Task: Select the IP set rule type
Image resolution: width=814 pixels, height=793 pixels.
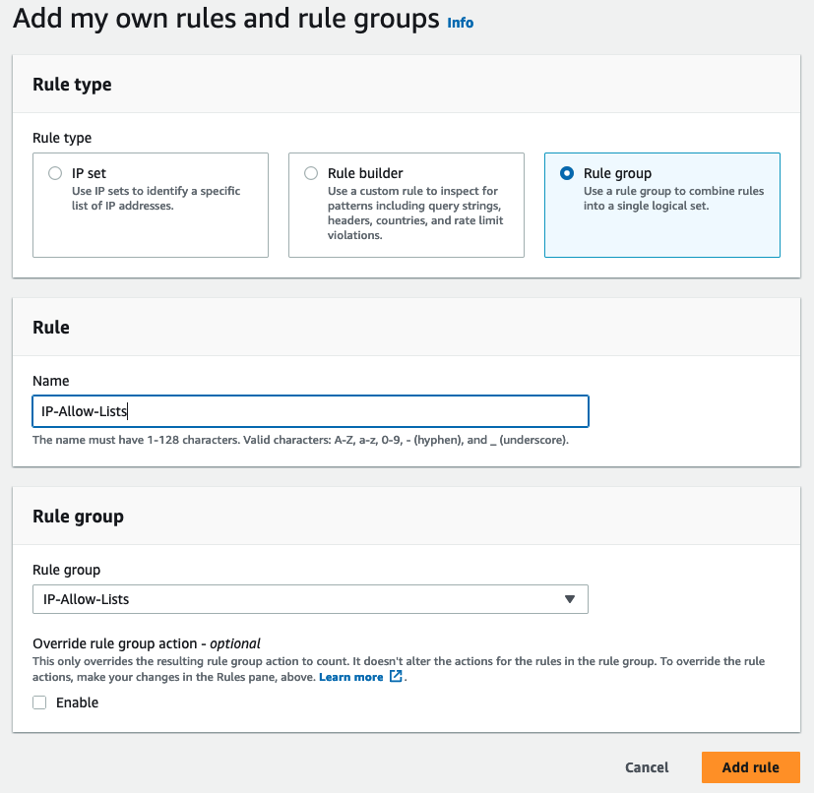Action: tap(55, 173)
